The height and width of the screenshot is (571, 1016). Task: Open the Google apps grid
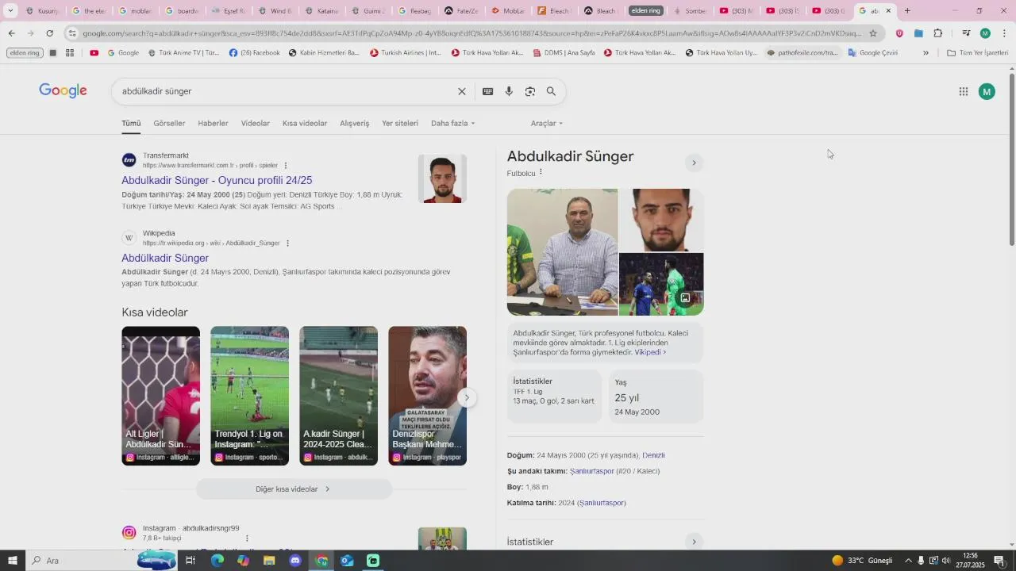pyautogui.click(x=964, y=91)
